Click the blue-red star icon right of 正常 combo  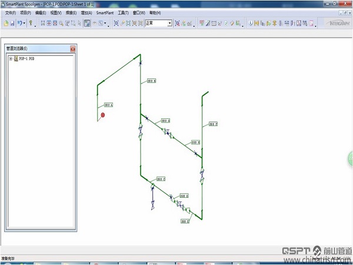(x=178, y=23)
